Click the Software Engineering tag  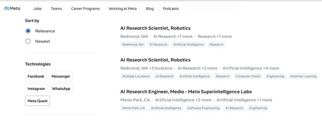(x=203, y=108)
